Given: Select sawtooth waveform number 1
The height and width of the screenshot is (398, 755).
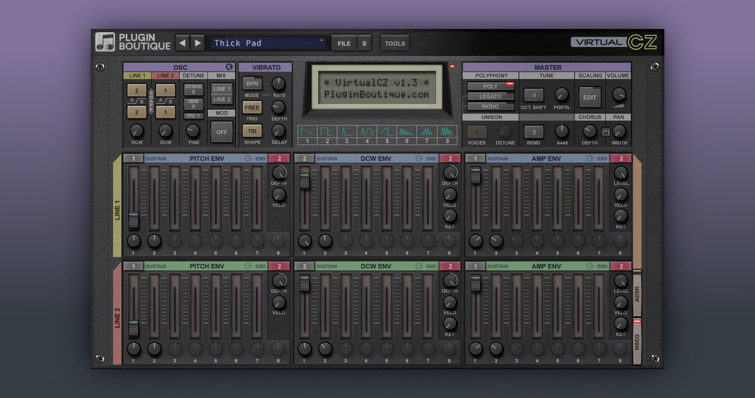Looking at the screenshot, I should point(306,132).
